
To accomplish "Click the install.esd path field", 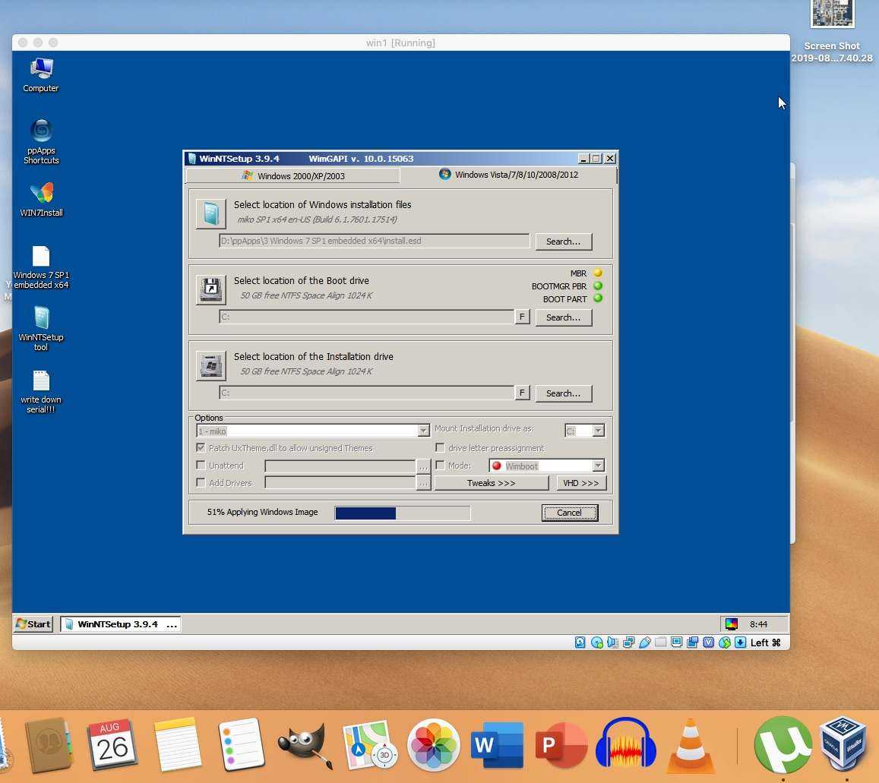I will click(374, 241).
